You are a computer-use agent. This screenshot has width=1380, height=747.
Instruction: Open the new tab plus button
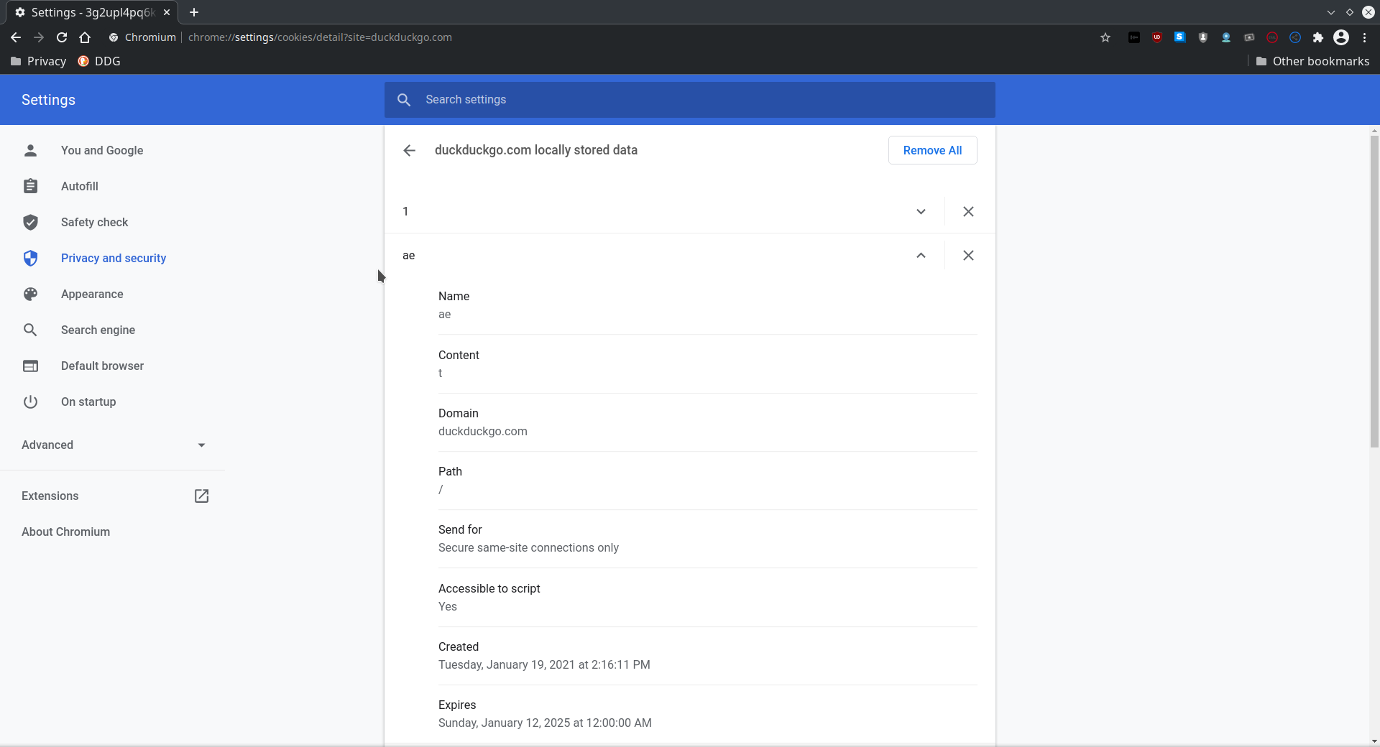point(194,12)
